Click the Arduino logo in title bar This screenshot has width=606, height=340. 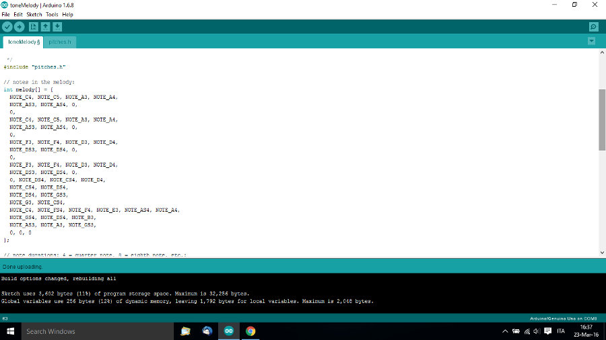point(4,5)
